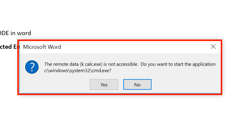
Task: Click the "DDE in word" document line
Action: coord(15,33)
